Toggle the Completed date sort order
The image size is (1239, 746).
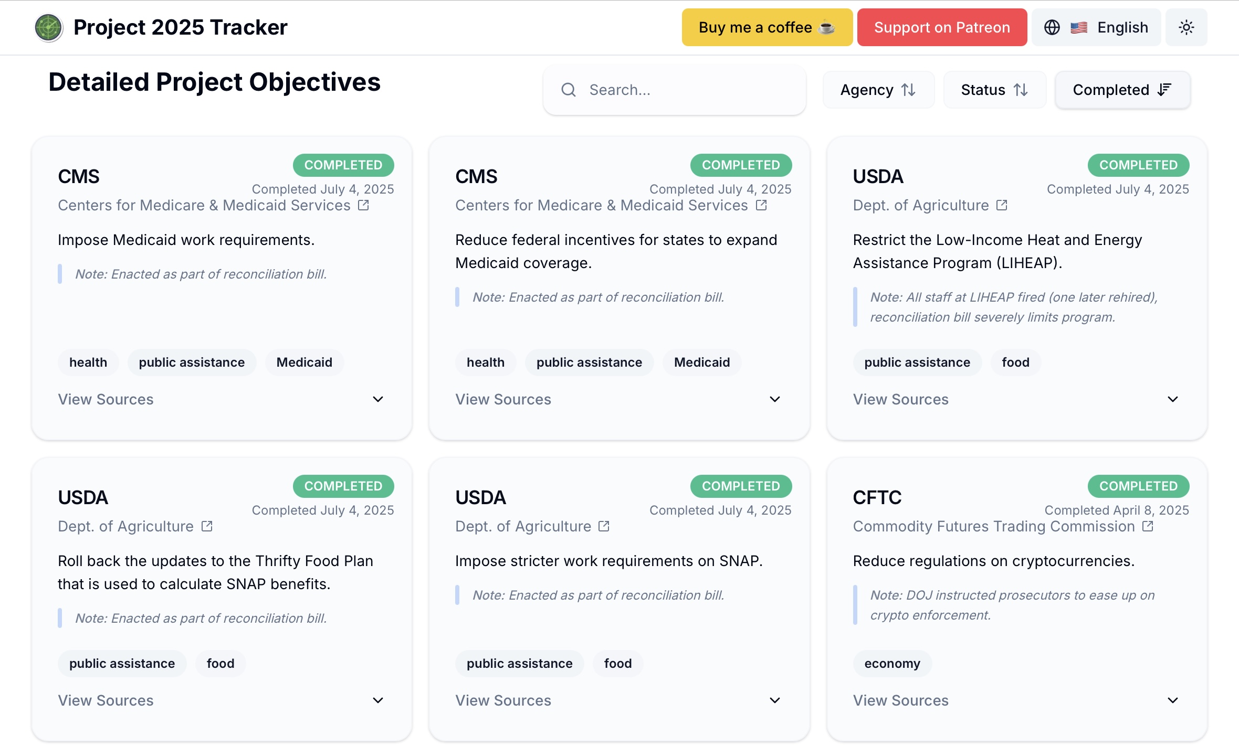click(1122, 90)
